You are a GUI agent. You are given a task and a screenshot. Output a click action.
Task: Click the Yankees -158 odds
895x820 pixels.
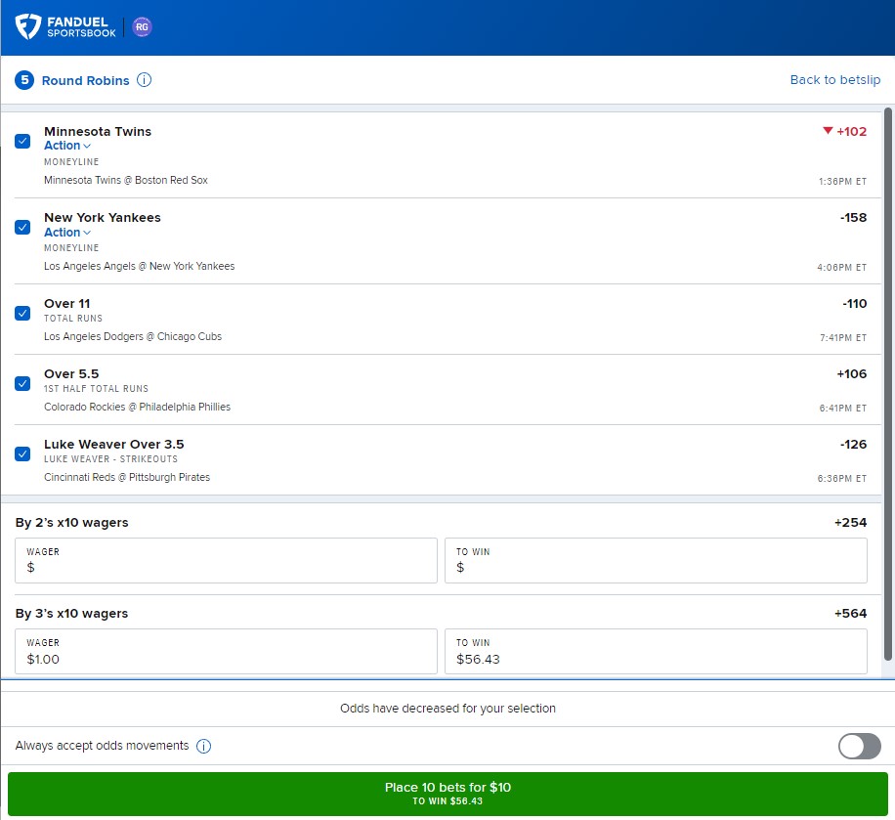853,218
